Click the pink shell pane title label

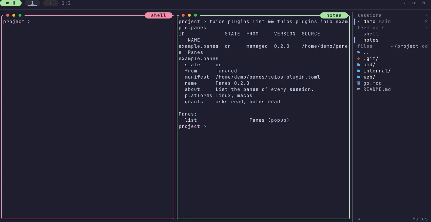158,15
